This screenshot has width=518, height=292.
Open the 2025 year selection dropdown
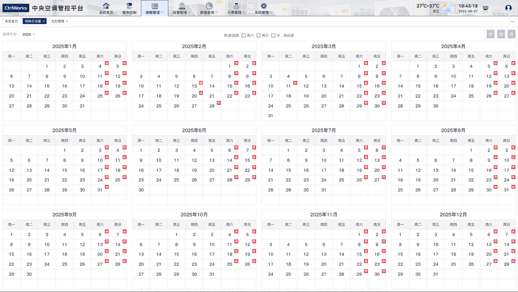[29, 34]
